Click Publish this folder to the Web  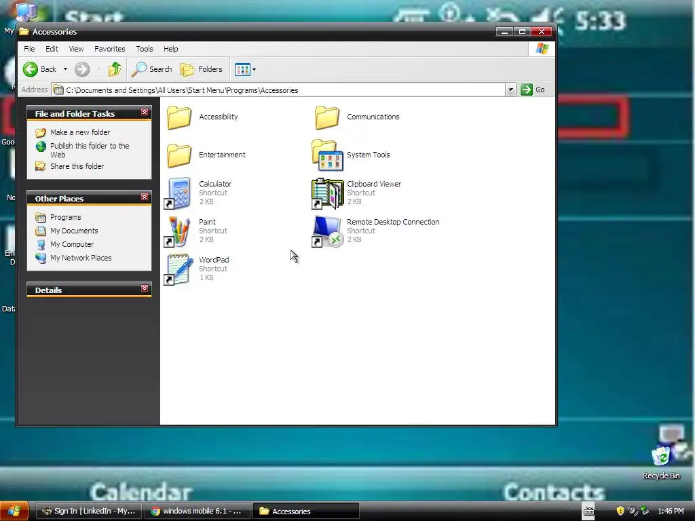point(90,150)
